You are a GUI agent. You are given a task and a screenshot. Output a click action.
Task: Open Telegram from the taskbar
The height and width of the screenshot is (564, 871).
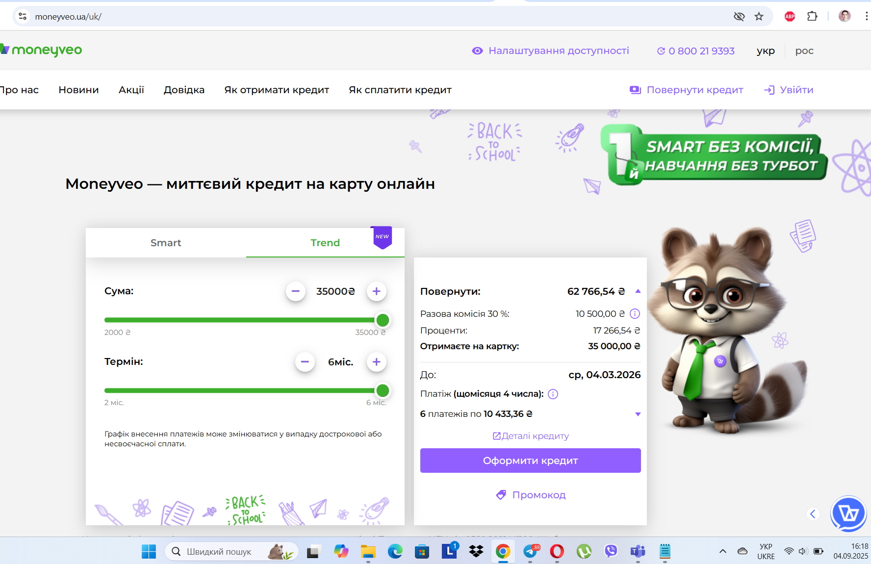(x=530, y=552)
